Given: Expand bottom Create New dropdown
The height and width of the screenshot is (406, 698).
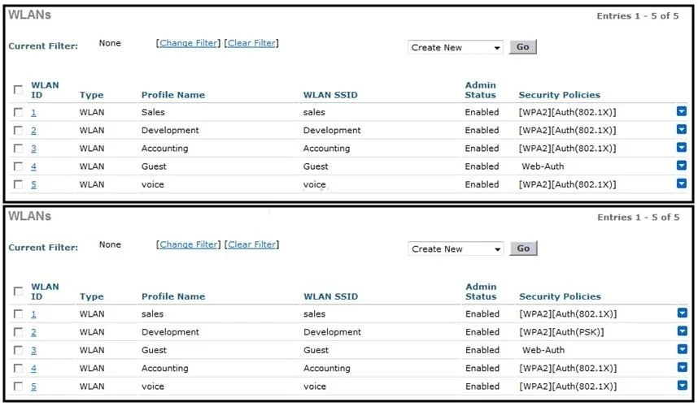Looking at the screenshot, I should (x=456, y=248).
